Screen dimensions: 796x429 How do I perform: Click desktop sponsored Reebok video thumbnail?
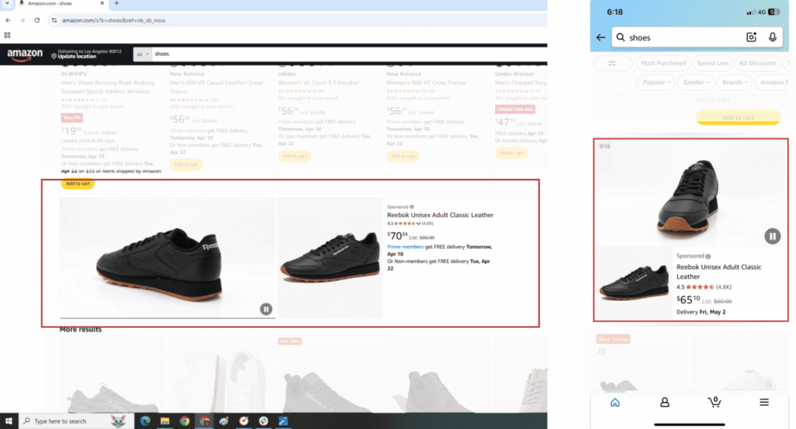pos(168,258)
